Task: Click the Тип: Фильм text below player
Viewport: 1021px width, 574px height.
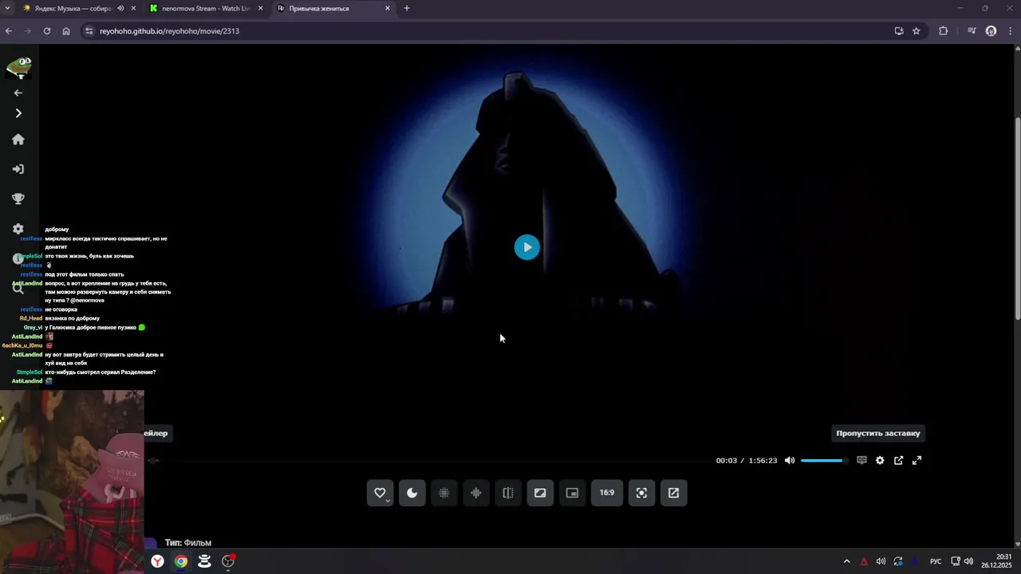Action: [x=188, y=543]
